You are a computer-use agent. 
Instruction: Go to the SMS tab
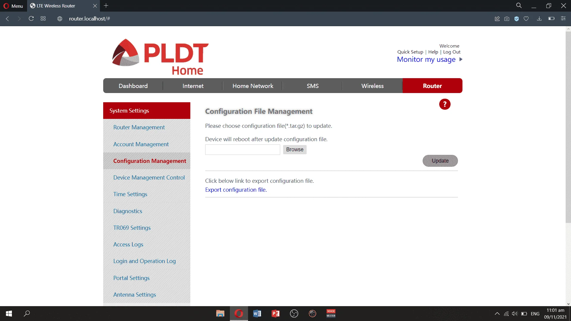tap(313, 86)
